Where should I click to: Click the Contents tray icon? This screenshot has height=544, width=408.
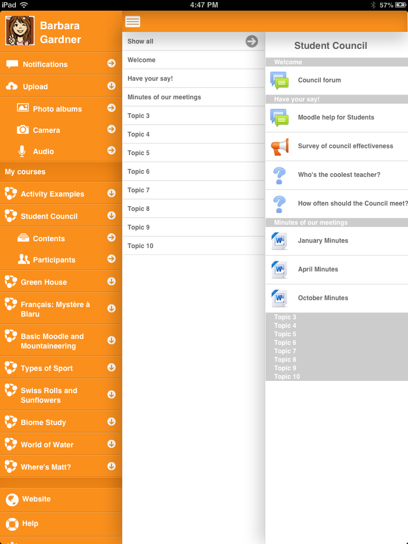[23, 238]
